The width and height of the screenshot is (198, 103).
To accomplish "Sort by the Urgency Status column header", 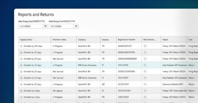I will coord(35,40).
